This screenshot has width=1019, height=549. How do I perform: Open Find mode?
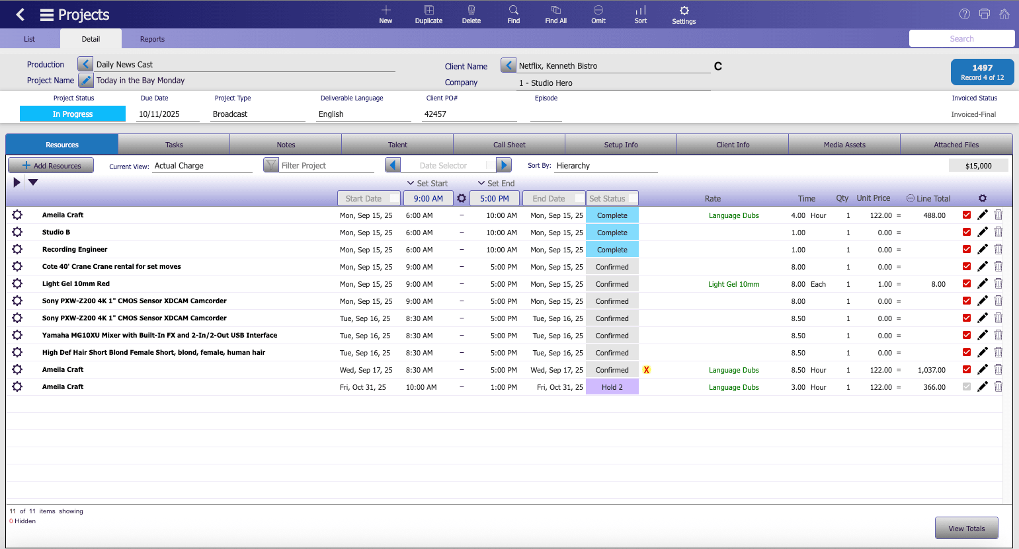(x=514, y=15)
